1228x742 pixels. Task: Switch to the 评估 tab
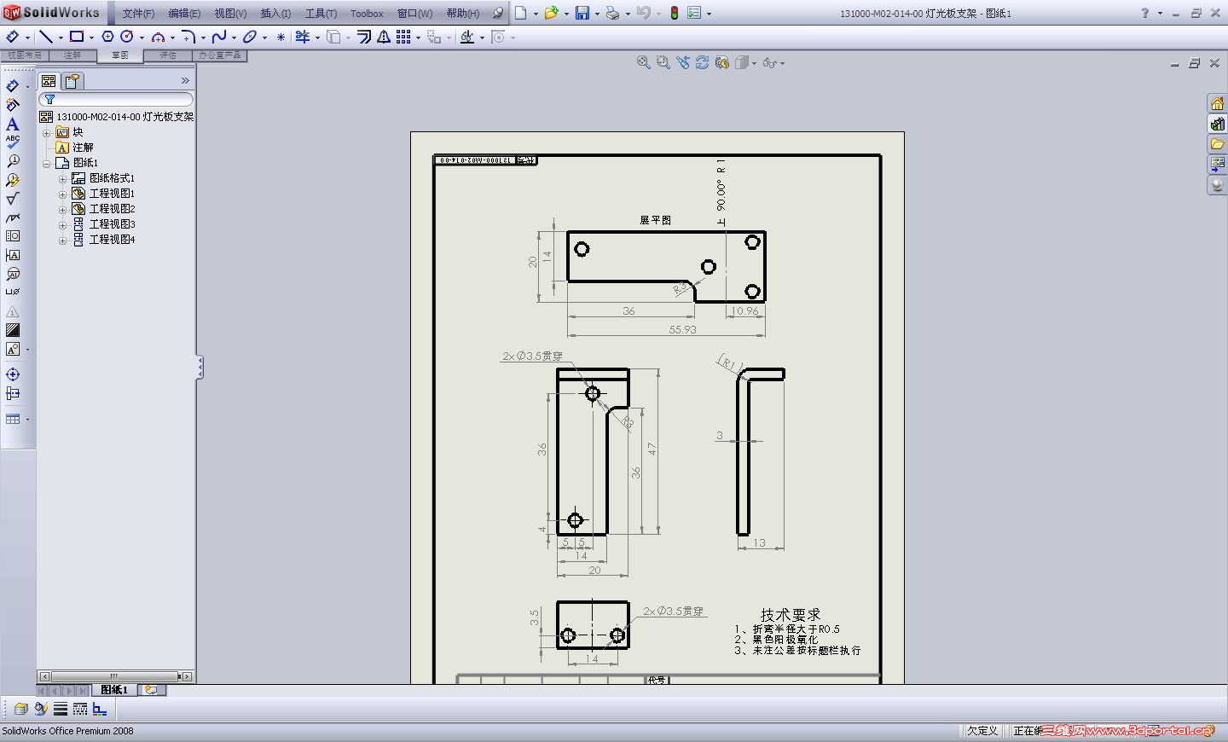(168, 55)
